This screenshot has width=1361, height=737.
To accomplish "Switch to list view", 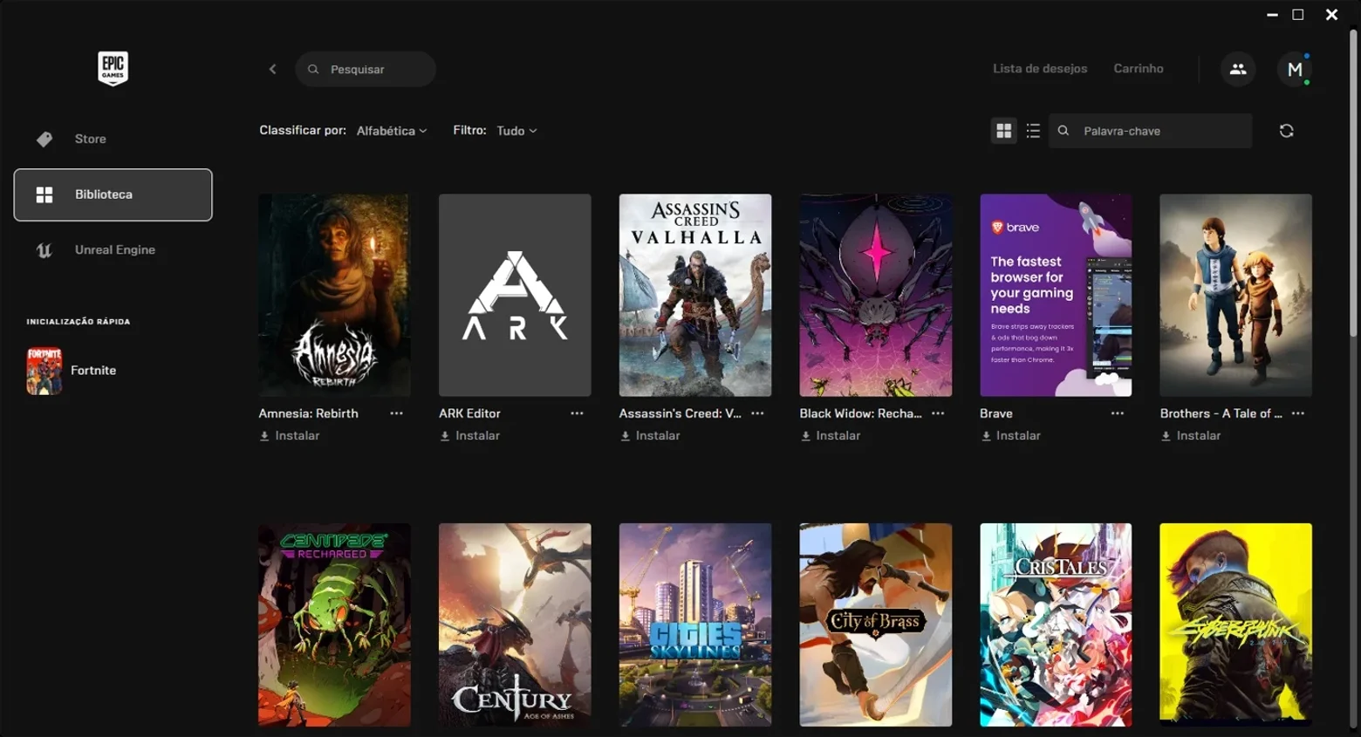I will click(x=1033, y=131).
